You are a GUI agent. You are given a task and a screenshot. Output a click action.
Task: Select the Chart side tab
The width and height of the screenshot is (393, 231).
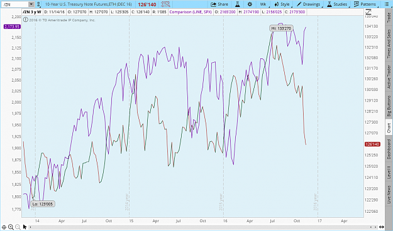pyautogui.click(x=389, y=128)
